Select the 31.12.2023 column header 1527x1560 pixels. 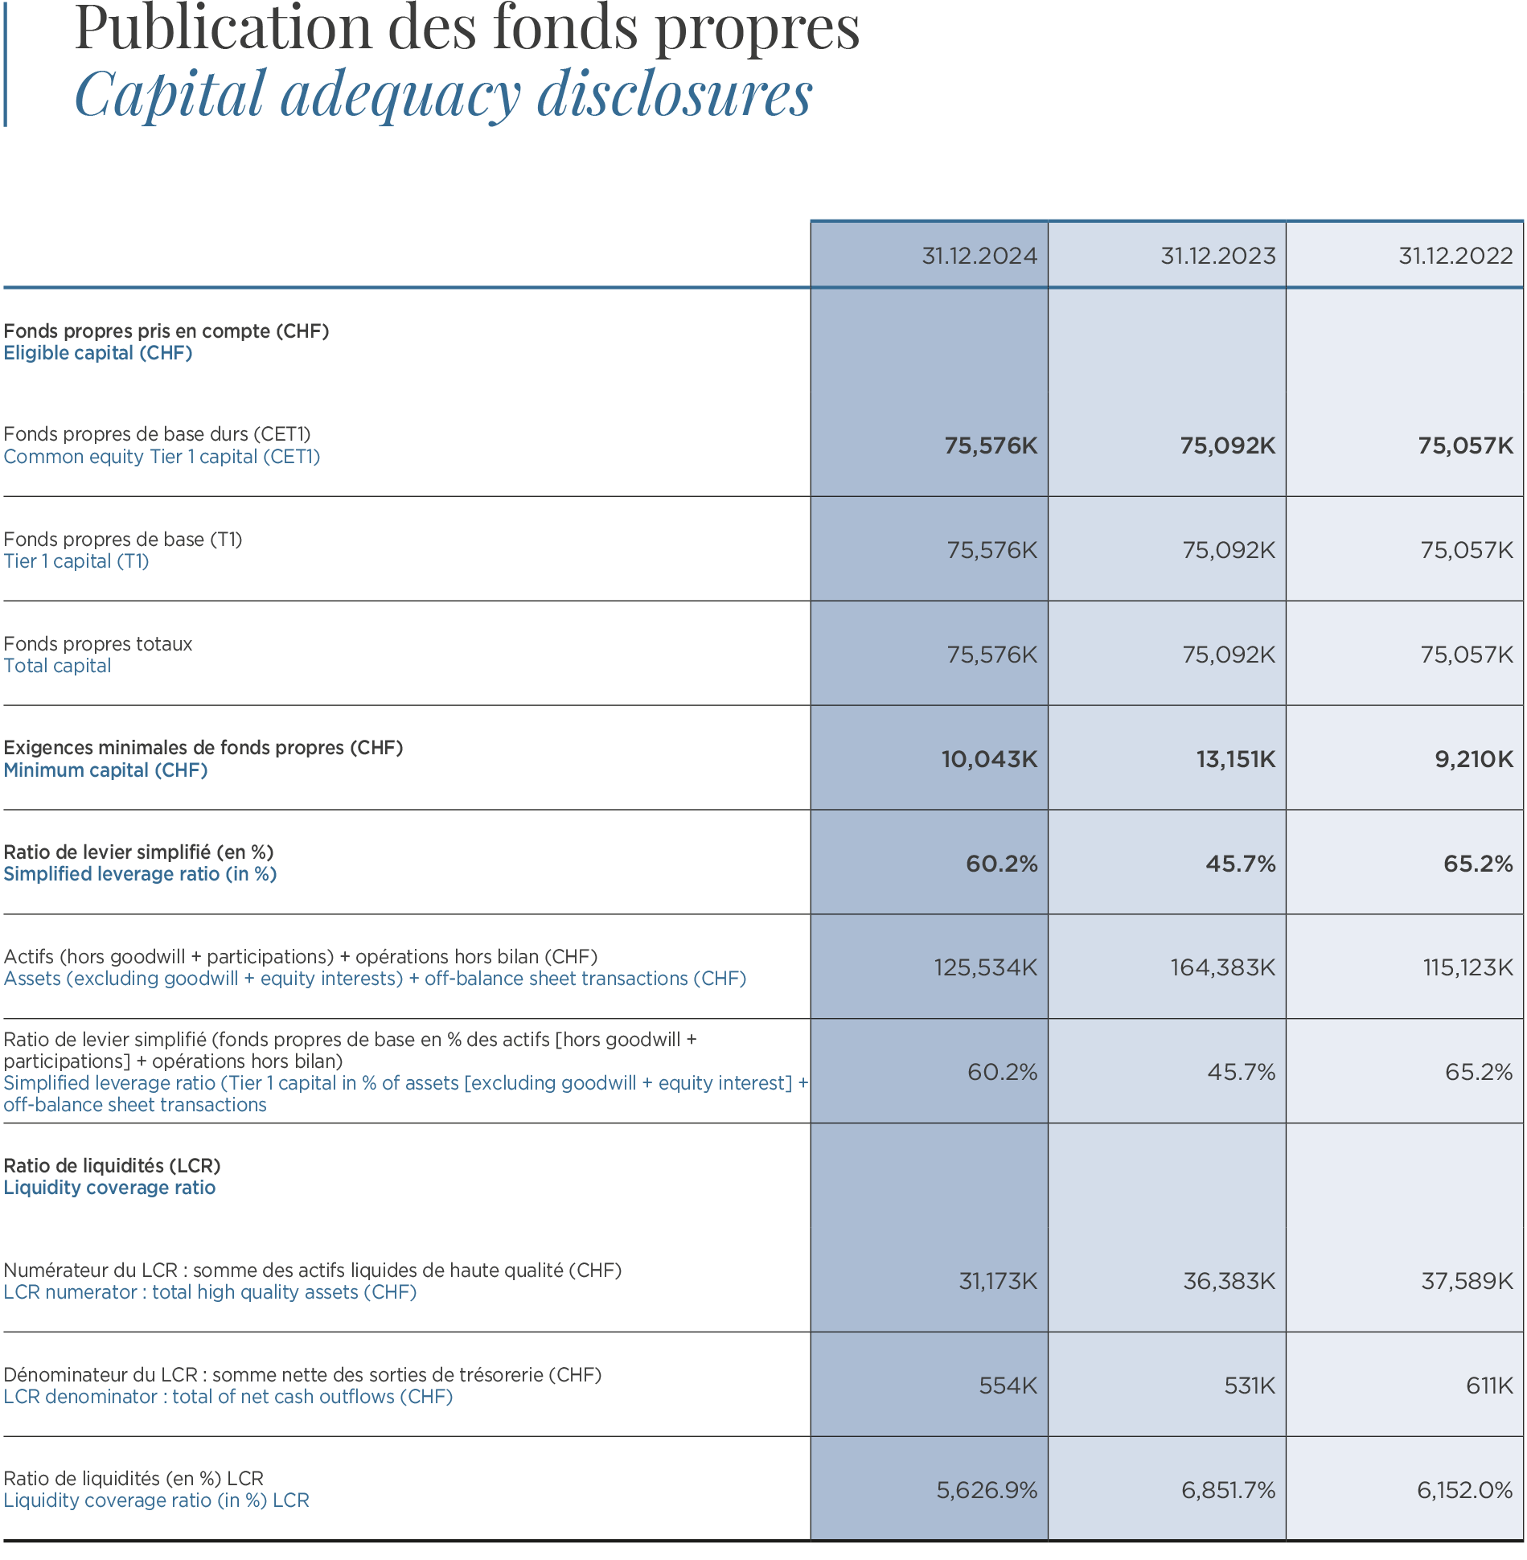coord(1217,256)
